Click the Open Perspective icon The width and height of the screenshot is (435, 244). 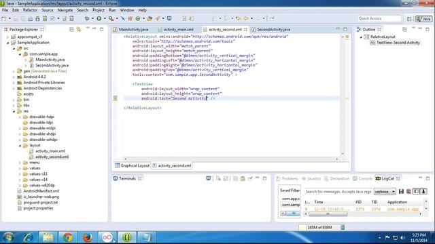point(409,19)
